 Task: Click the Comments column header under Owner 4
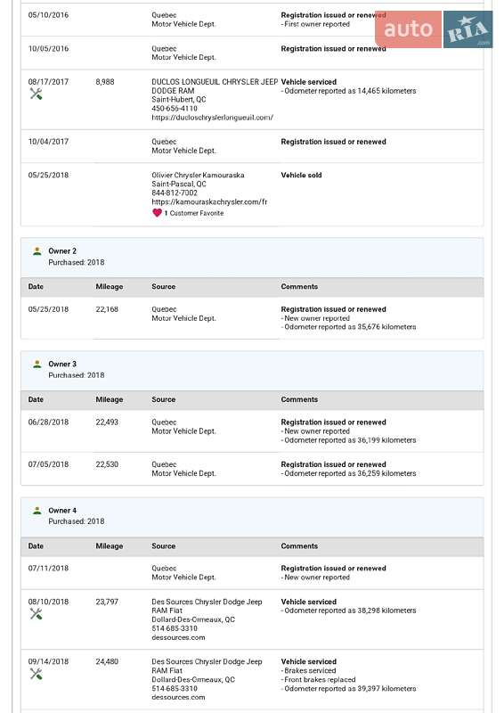299,546
